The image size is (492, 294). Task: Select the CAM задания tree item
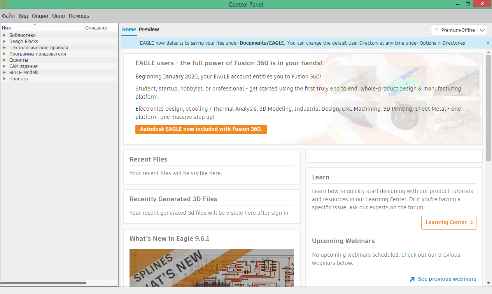(x=23, y=66)
